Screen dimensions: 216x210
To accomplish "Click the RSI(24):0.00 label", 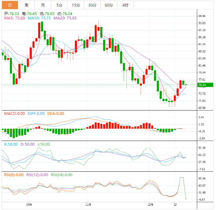I will (62, 175).
